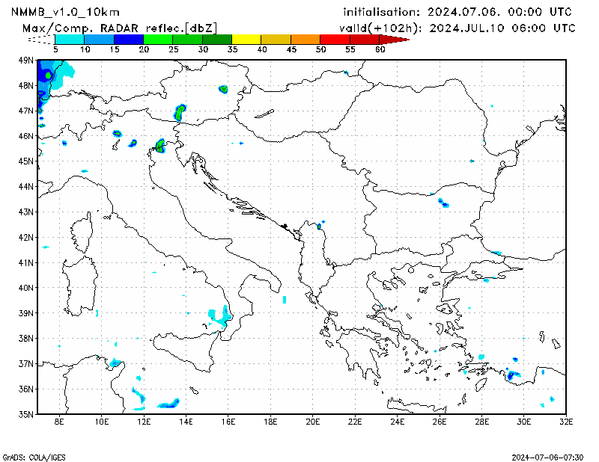Screen dimensions: 599x462
Task: Click the cyan 5-10 dBZ legend swatch
Action: pyautogui.click(x=70, y=39)
